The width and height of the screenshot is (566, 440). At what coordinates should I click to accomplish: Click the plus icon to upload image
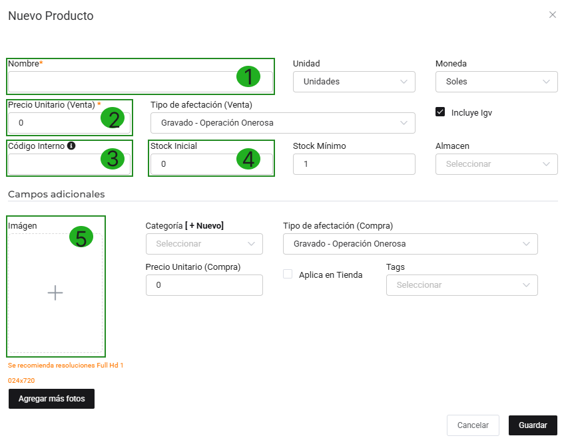(55, 292)
